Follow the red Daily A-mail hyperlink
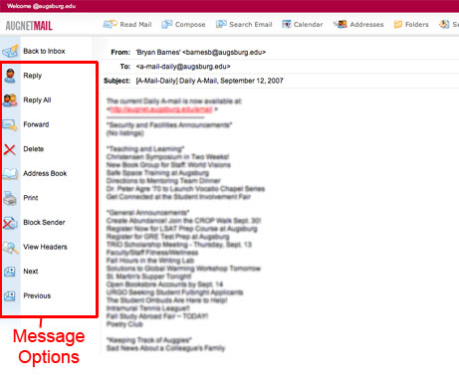The width and height of the screenshot is (459, 383). click(x=161, y=109)
